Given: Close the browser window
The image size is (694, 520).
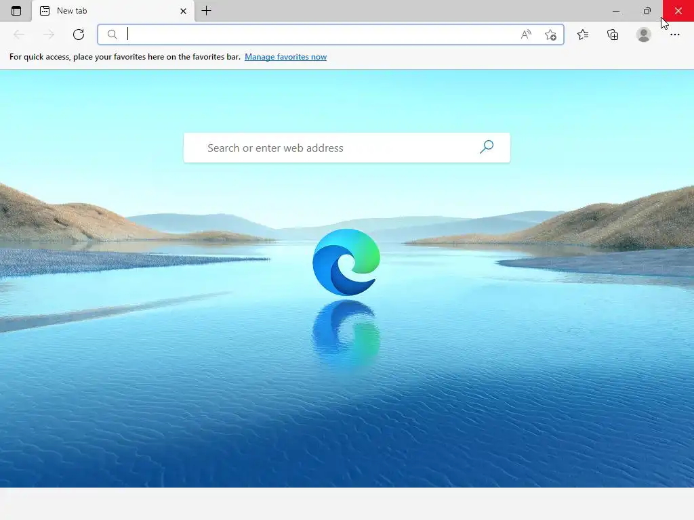Looking at the screenshot, I should point(678,11).
